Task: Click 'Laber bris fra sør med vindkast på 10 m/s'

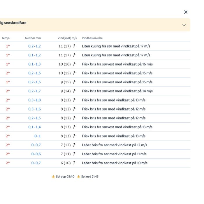Action: pyautogui.click(x=115, y=163)
